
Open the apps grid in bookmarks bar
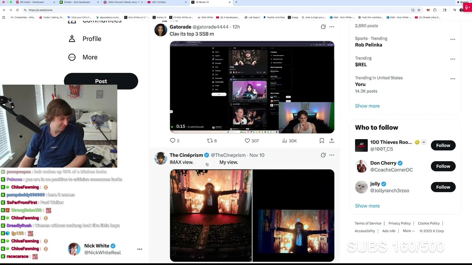point(4,17)
